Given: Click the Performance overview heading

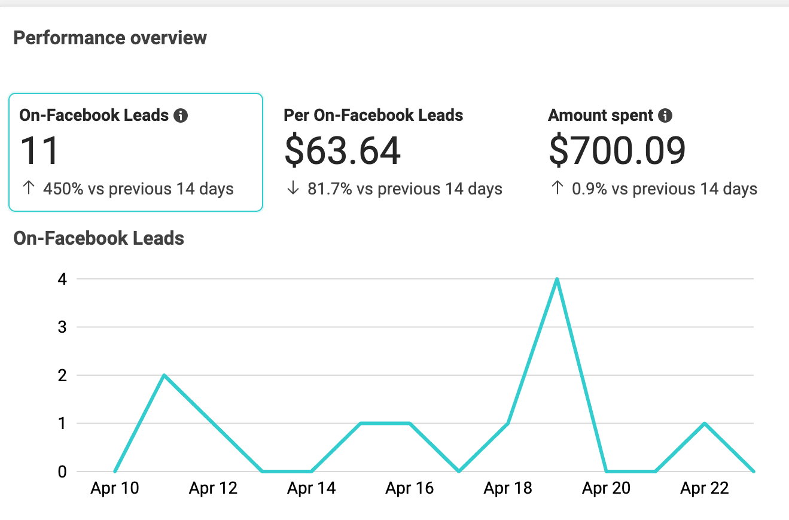Looking at the screenshot, I should coord(110,38).
